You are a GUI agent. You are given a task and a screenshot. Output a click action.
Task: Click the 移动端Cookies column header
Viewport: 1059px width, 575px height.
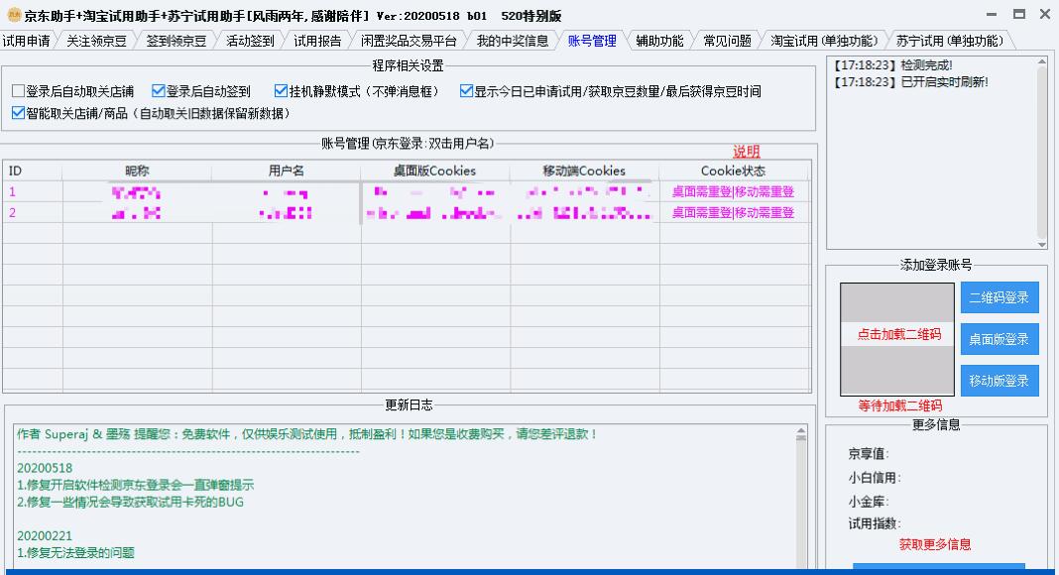584,171
